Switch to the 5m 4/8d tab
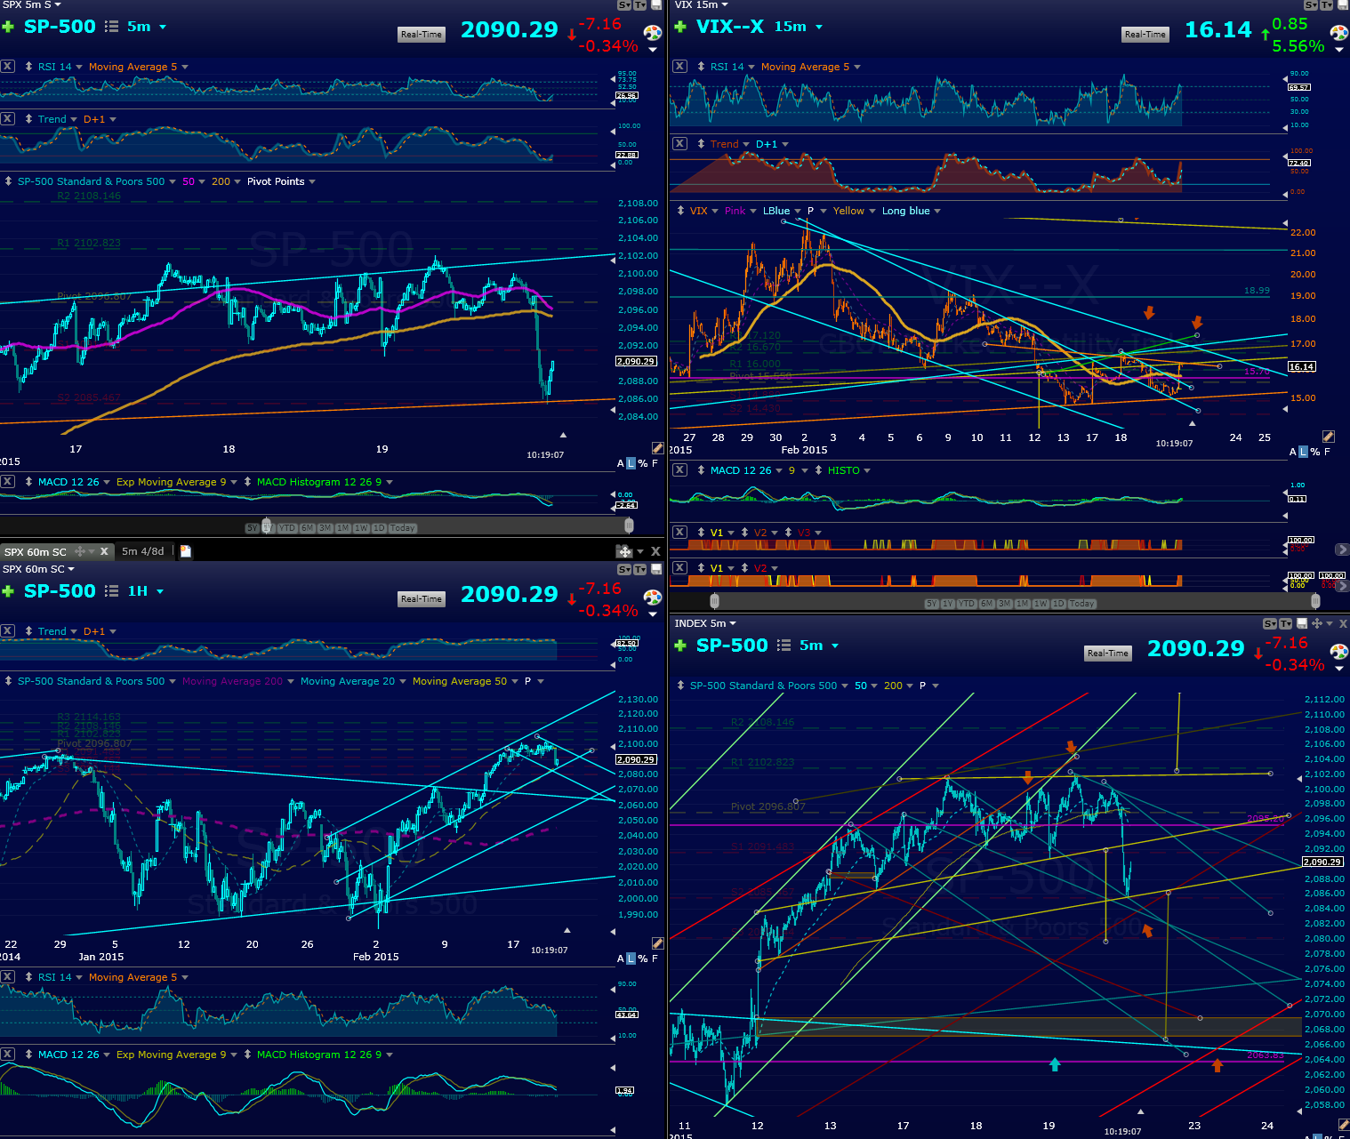Viewport: 1350px width, 1139px height. [x=142, y=551]
